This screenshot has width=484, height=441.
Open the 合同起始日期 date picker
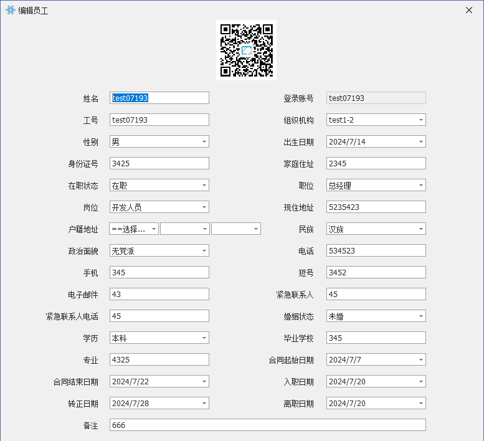[376, 359]
